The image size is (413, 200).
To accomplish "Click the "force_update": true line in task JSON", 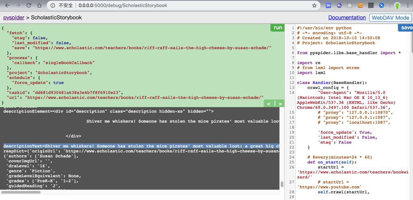I will (x=38, y=83).
